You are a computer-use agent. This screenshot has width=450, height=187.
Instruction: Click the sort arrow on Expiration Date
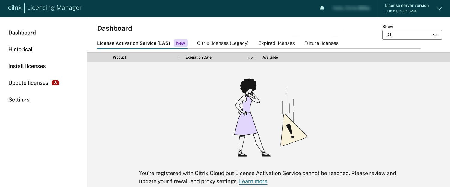click(250, 57)
